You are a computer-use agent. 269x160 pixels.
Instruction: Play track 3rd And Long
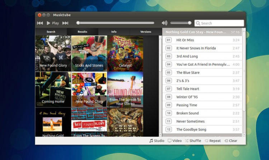(202, 56)
